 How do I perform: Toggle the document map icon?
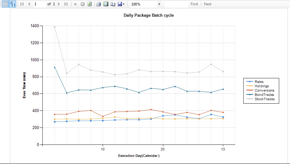coord(5,4)
